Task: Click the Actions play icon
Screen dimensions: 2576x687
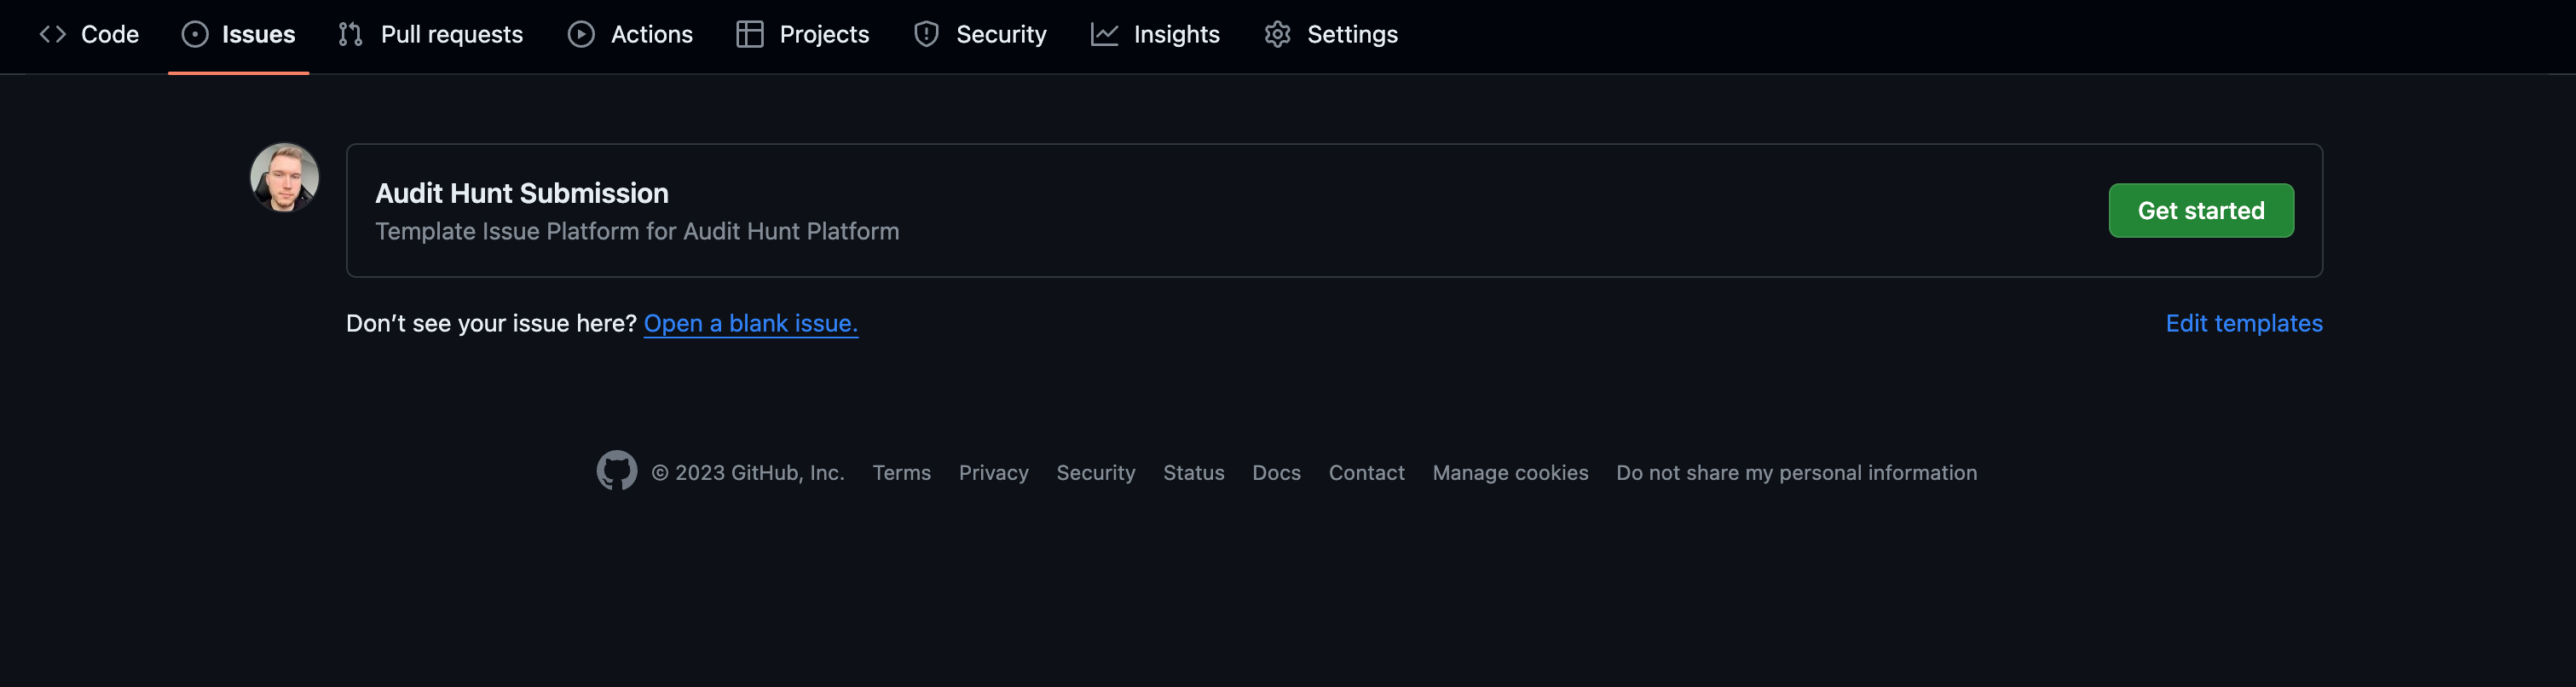Action: click(581, 34)
